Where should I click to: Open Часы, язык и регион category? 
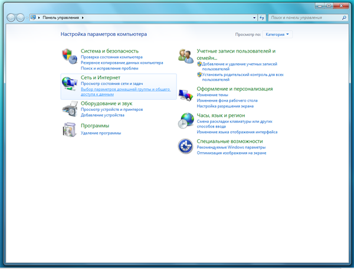[x=221, y=116]
